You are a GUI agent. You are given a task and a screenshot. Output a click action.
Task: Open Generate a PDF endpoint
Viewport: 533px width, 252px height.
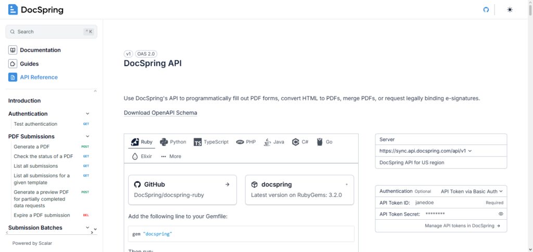coord(52,147)
